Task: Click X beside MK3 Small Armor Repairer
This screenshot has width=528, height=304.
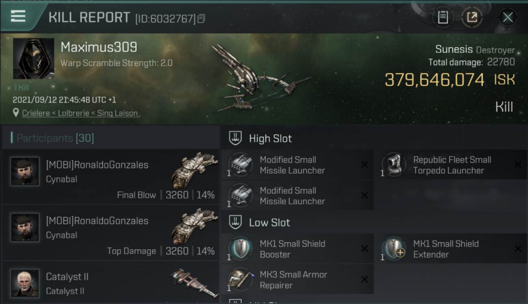Action: click(x=364, y=279)
